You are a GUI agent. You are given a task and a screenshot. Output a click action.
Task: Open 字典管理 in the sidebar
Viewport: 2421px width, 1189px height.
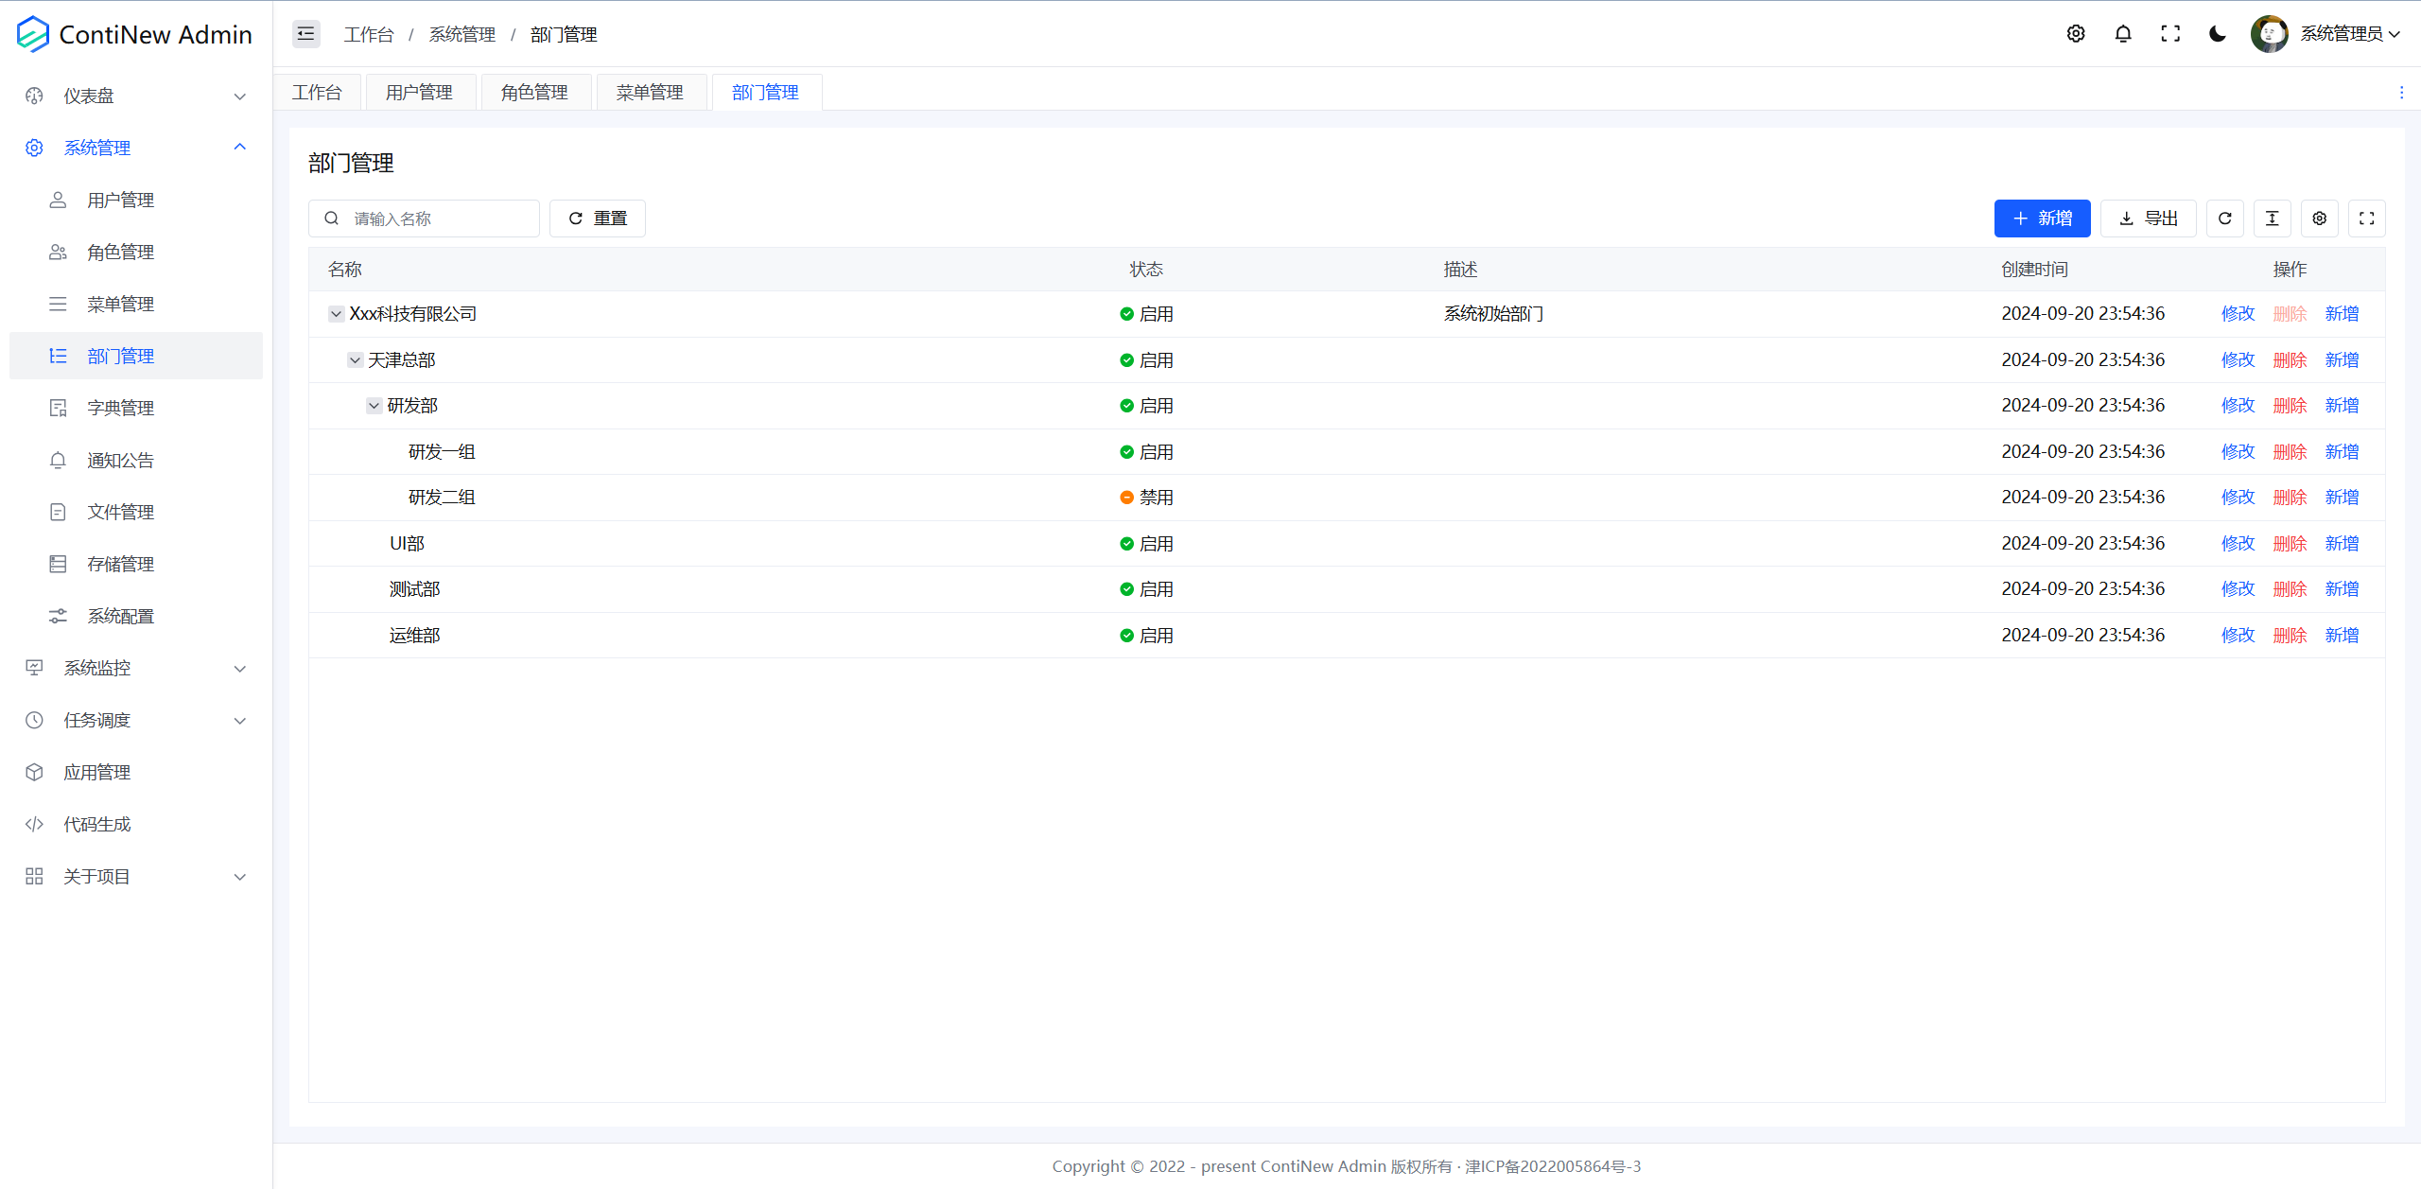click(x=121, y=408)
